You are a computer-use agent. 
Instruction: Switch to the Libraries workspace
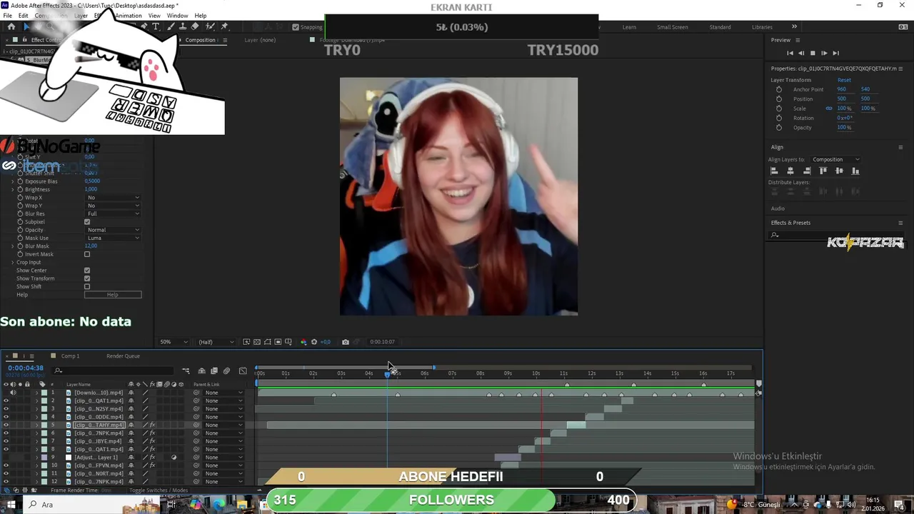click(x=762, y=27)
